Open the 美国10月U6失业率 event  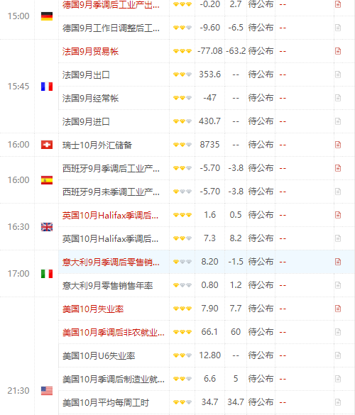[x=99, y=355]
